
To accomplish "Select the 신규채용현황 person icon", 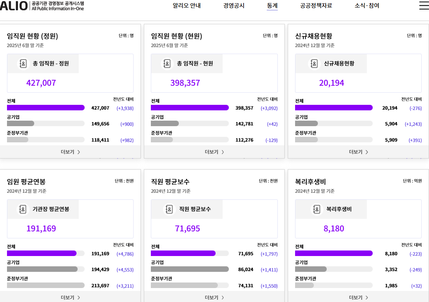I will tap(314, 63).
